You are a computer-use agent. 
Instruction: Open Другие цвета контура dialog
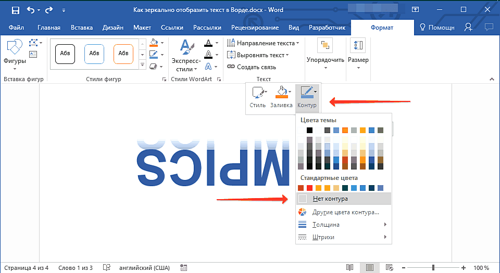point(346,212)
